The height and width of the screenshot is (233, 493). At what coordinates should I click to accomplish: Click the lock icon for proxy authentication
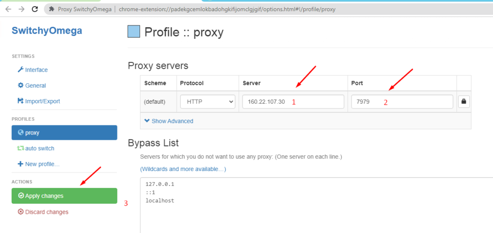(464, 101)
